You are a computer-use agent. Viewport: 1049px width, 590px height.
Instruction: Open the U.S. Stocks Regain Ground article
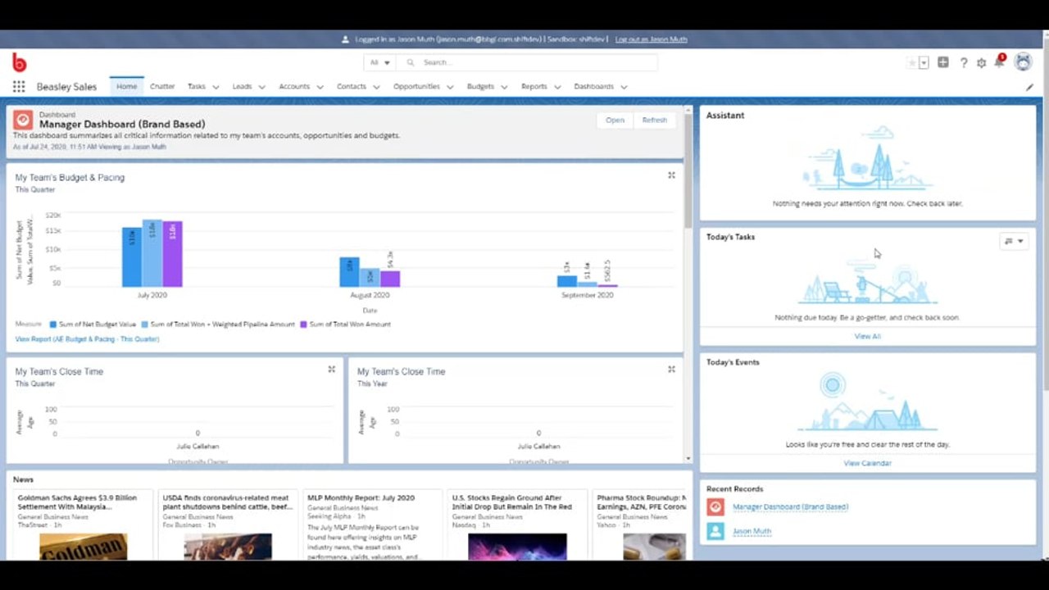click(512, 502)
